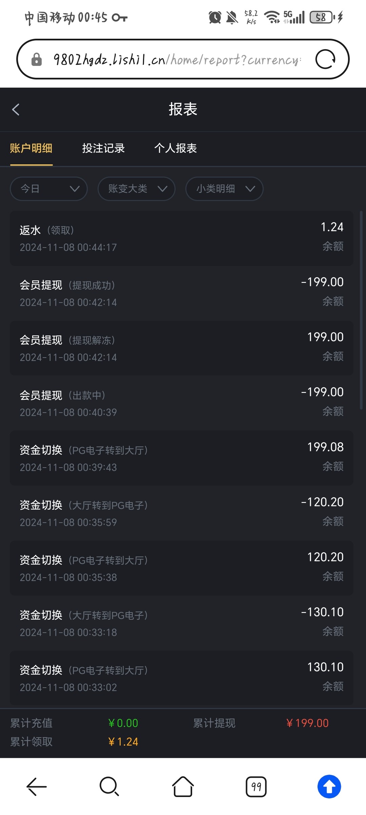Click the browser reload icon
Screen dimensions: 366x815
325,59
